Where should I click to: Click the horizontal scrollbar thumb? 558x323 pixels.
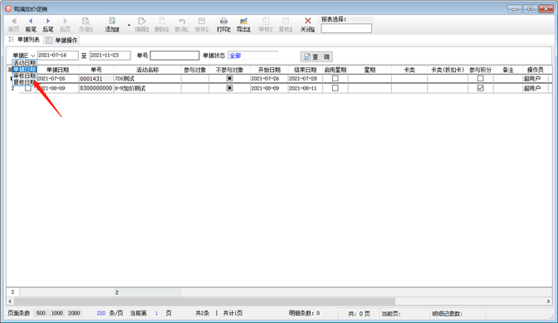point(204,301)
